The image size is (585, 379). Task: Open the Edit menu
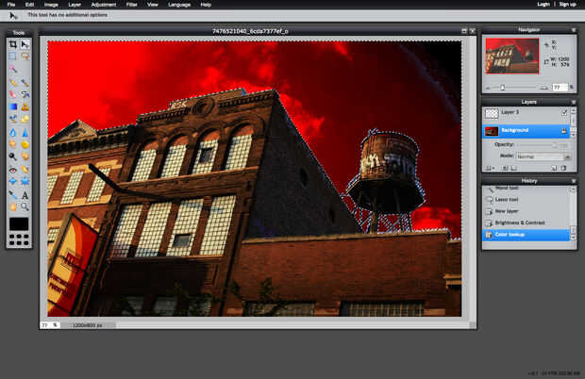coord(29,5)
